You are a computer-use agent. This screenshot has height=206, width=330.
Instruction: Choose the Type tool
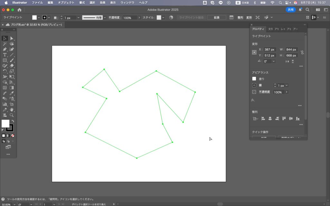point(5,55)
